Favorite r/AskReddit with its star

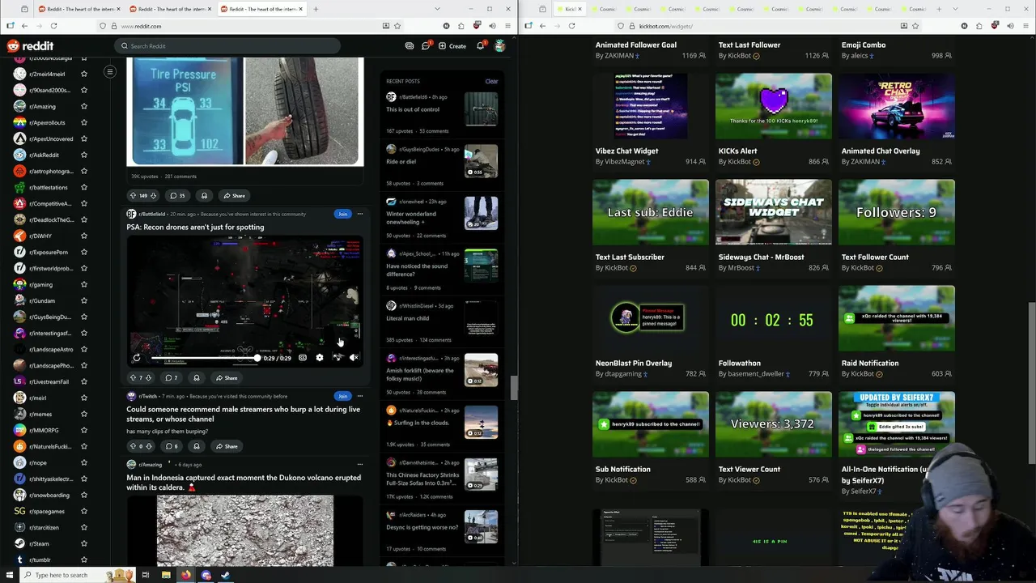(x=83, y=155)
